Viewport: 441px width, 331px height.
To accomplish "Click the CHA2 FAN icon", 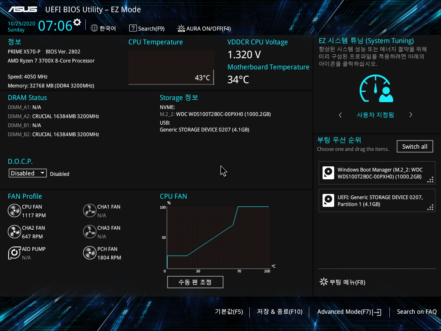I will point(14,231).
